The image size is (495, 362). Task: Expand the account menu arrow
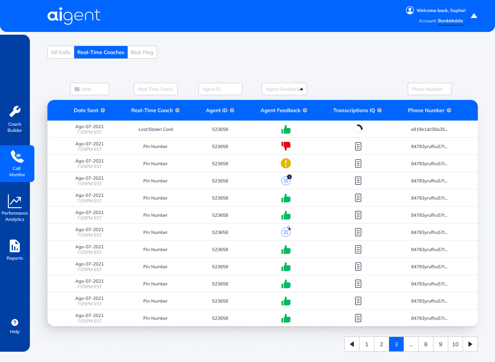[474, 16]
